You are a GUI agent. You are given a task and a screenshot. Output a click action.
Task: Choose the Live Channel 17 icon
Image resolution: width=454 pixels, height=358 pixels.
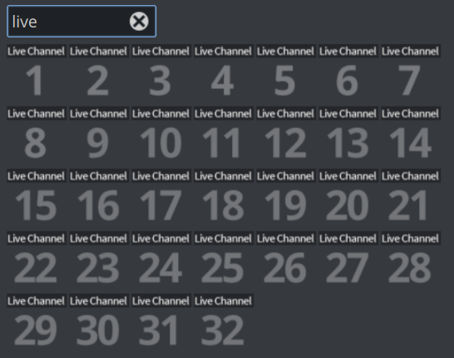(161, 197)
